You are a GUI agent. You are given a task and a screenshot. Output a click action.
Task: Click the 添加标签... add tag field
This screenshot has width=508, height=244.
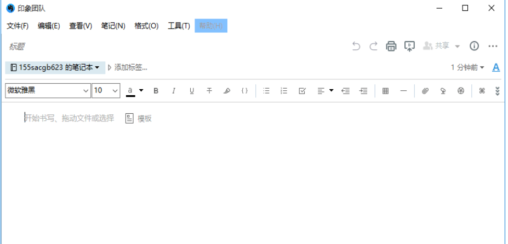(131, 68)
